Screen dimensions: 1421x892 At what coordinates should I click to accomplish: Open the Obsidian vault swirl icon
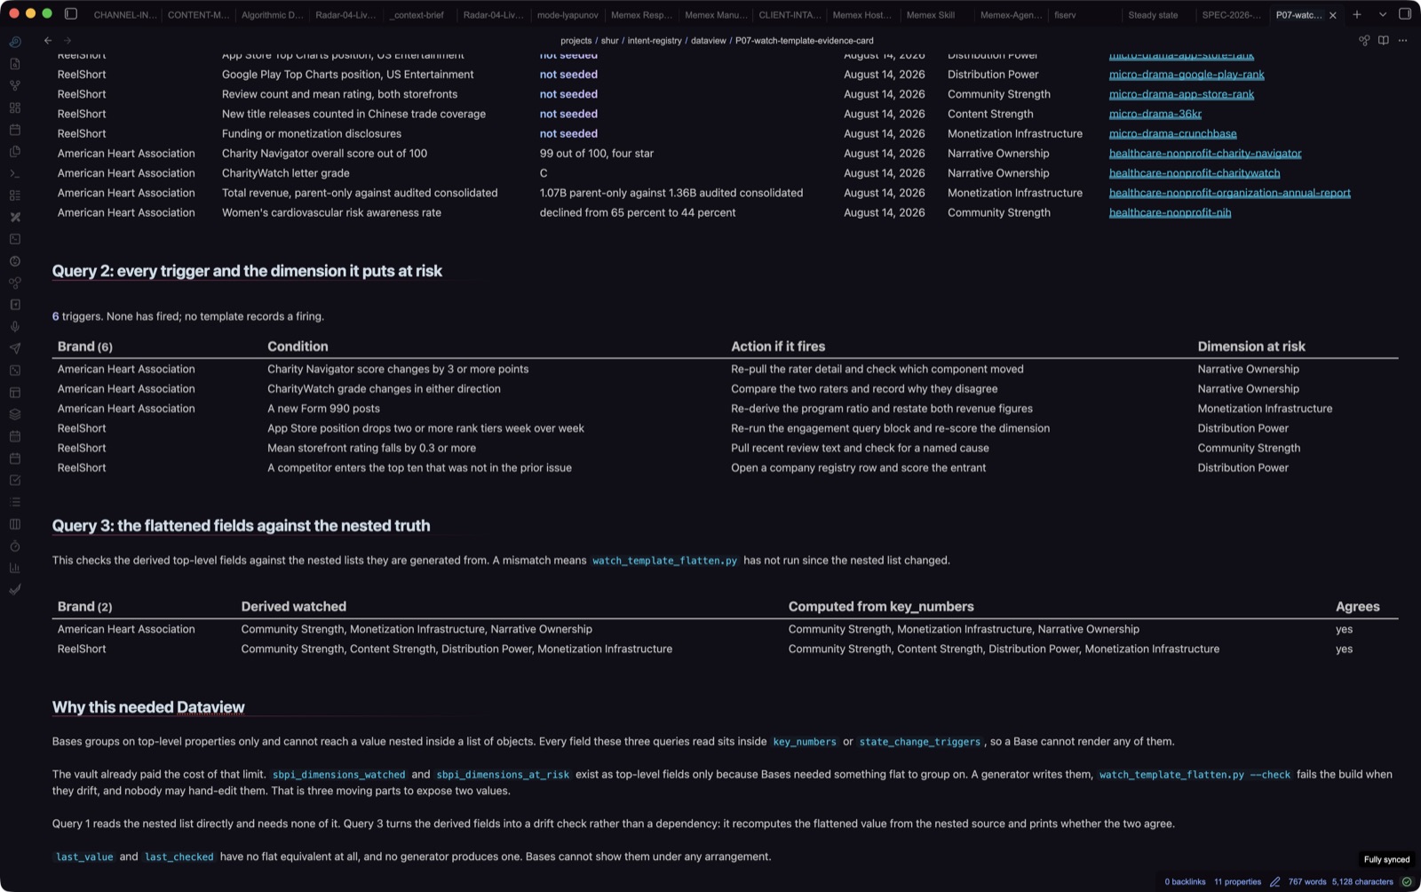pyautogui.click(x=15, y=42)
